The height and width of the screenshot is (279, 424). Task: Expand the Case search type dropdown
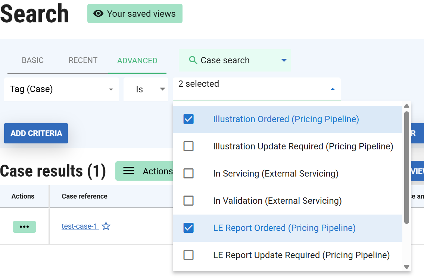pos(284,60)
